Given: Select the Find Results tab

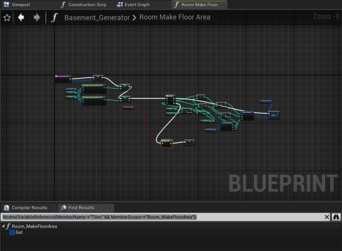Looking at the screenshot, I should [x=81, y=208].
